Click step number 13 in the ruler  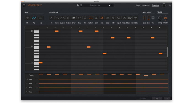coord(135,28)
